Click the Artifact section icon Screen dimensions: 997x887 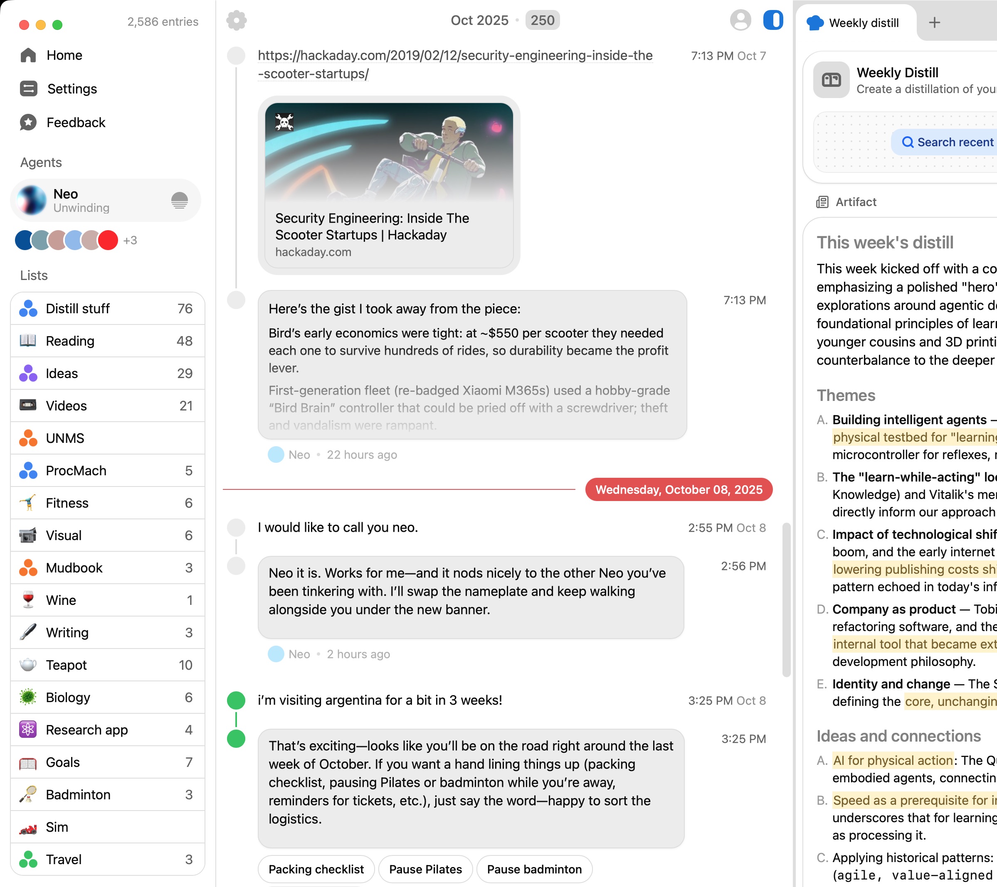(x=822, y=202)
